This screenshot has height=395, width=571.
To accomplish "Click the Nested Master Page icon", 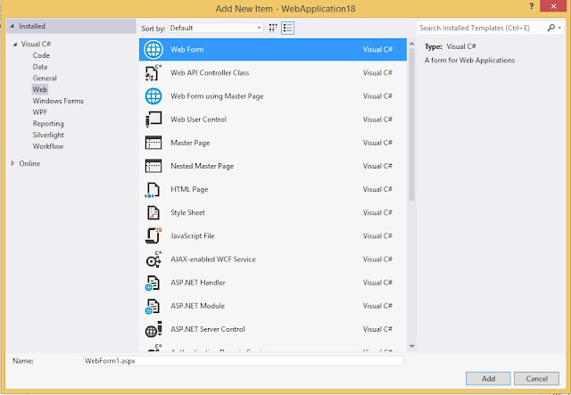I will 153,166.
